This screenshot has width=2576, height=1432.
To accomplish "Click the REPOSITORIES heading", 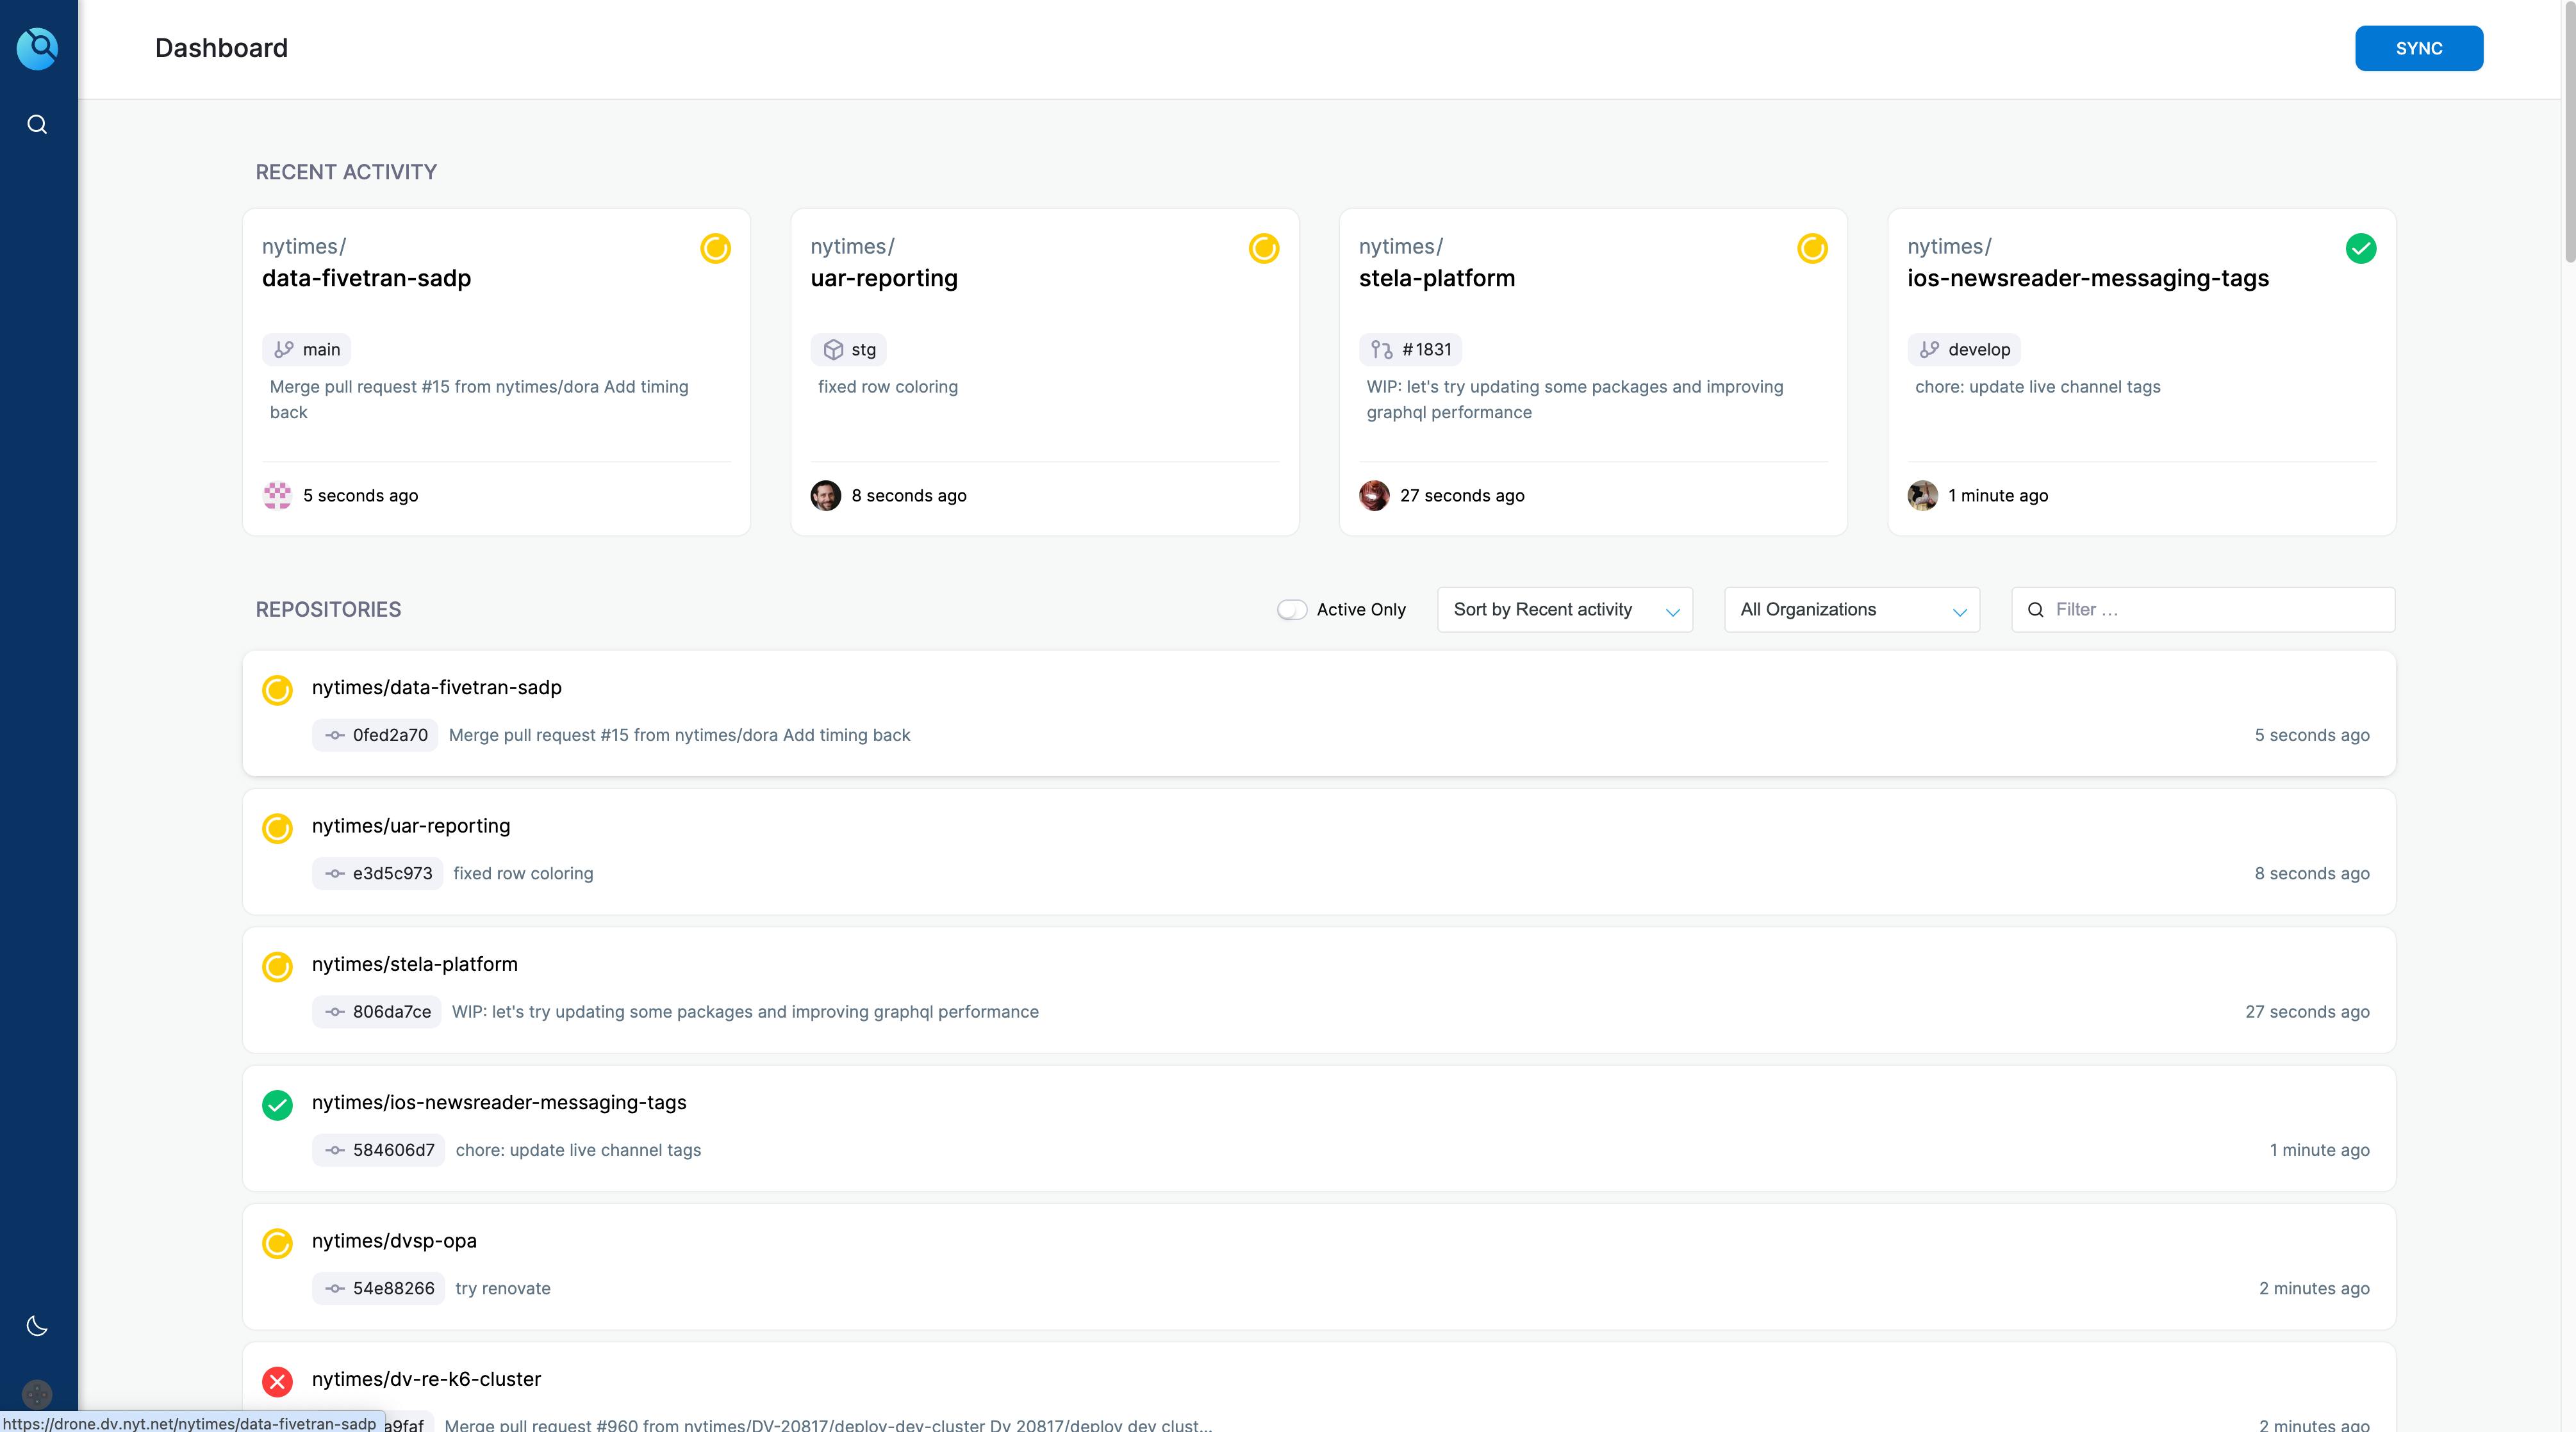I will (328, 610).
